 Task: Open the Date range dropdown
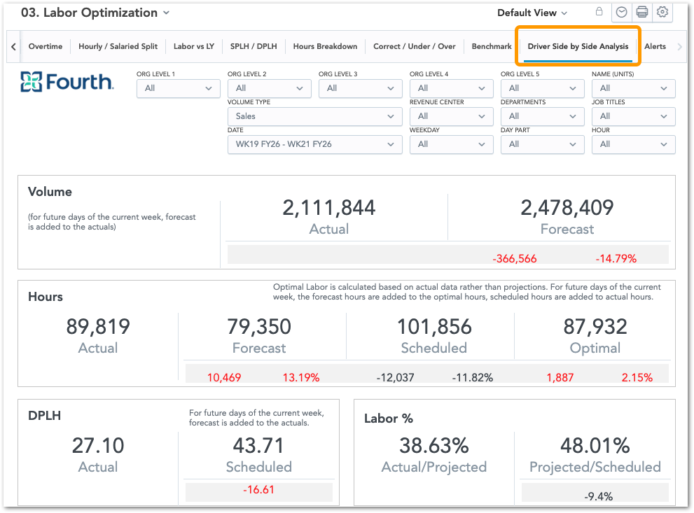314,144
